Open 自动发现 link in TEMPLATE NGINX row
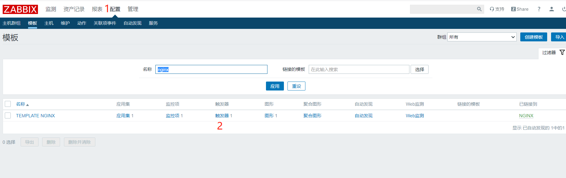 (x=364, y=115)
